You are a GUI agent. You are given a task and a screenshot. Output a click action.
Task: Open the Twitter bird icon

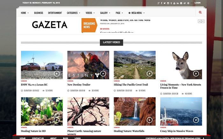[165, 3]
